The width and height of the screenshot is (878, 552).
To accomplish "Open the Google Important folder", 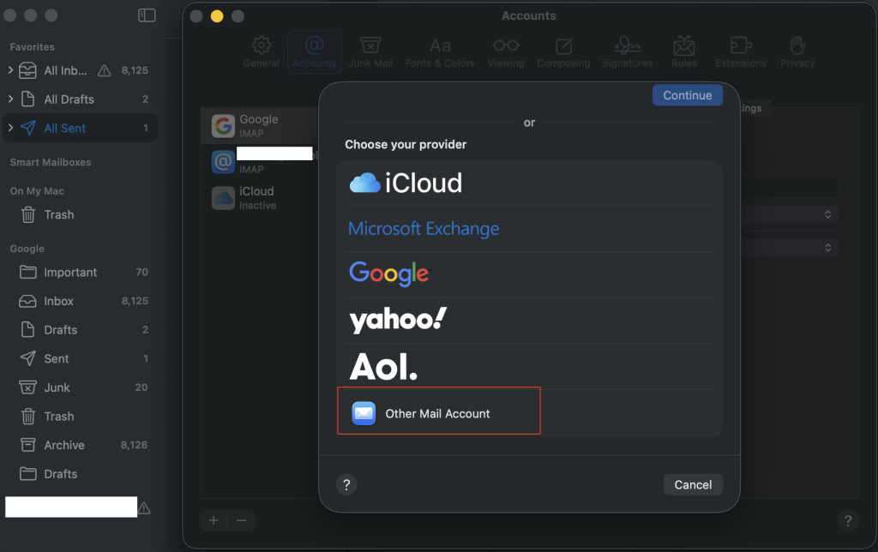I will point(80,272).
